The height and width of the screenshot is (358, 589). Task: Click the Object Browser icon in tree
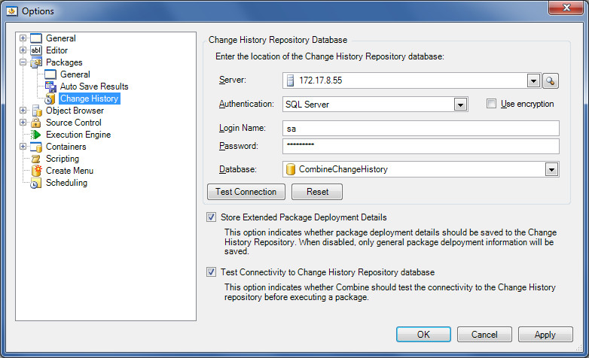[x=36, y=111]
